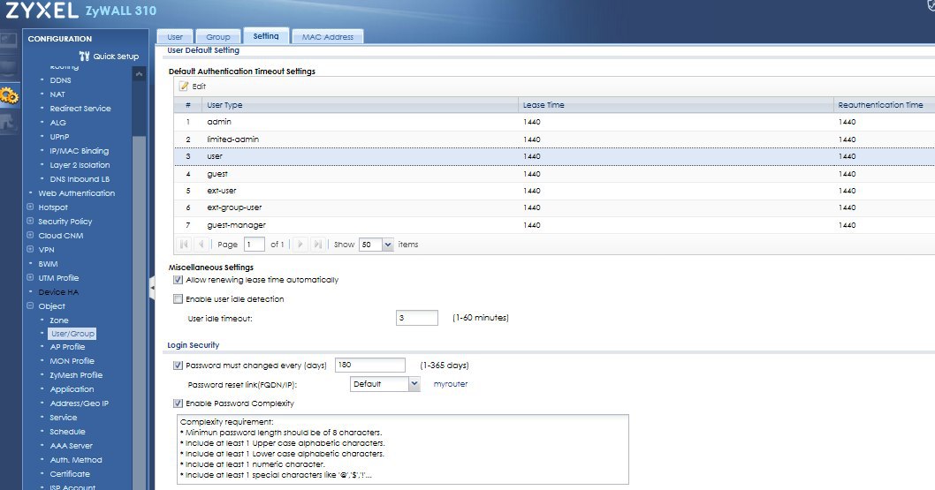Click the myrouter link
This screenshot has width=935, height=490.
click(450, 384)
